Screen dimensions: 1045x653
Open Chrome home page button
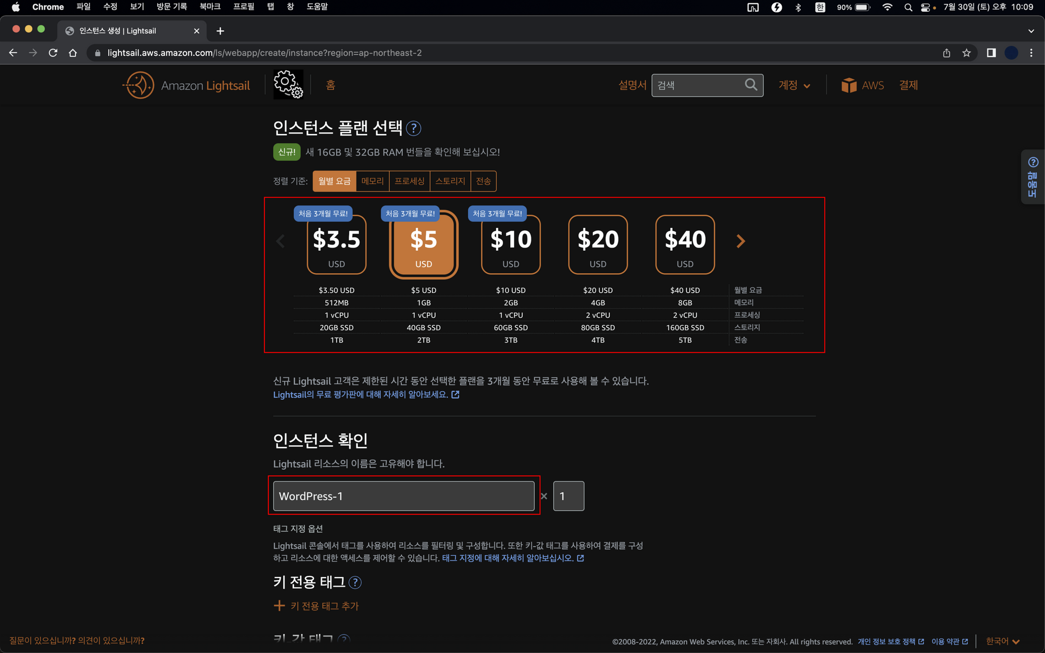tap(73, 53)
